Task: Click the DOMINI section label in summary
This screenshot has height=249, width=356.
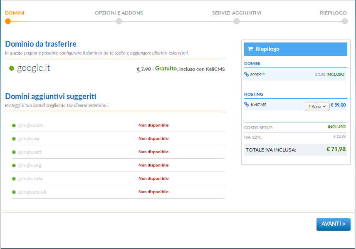Action: 252,63
